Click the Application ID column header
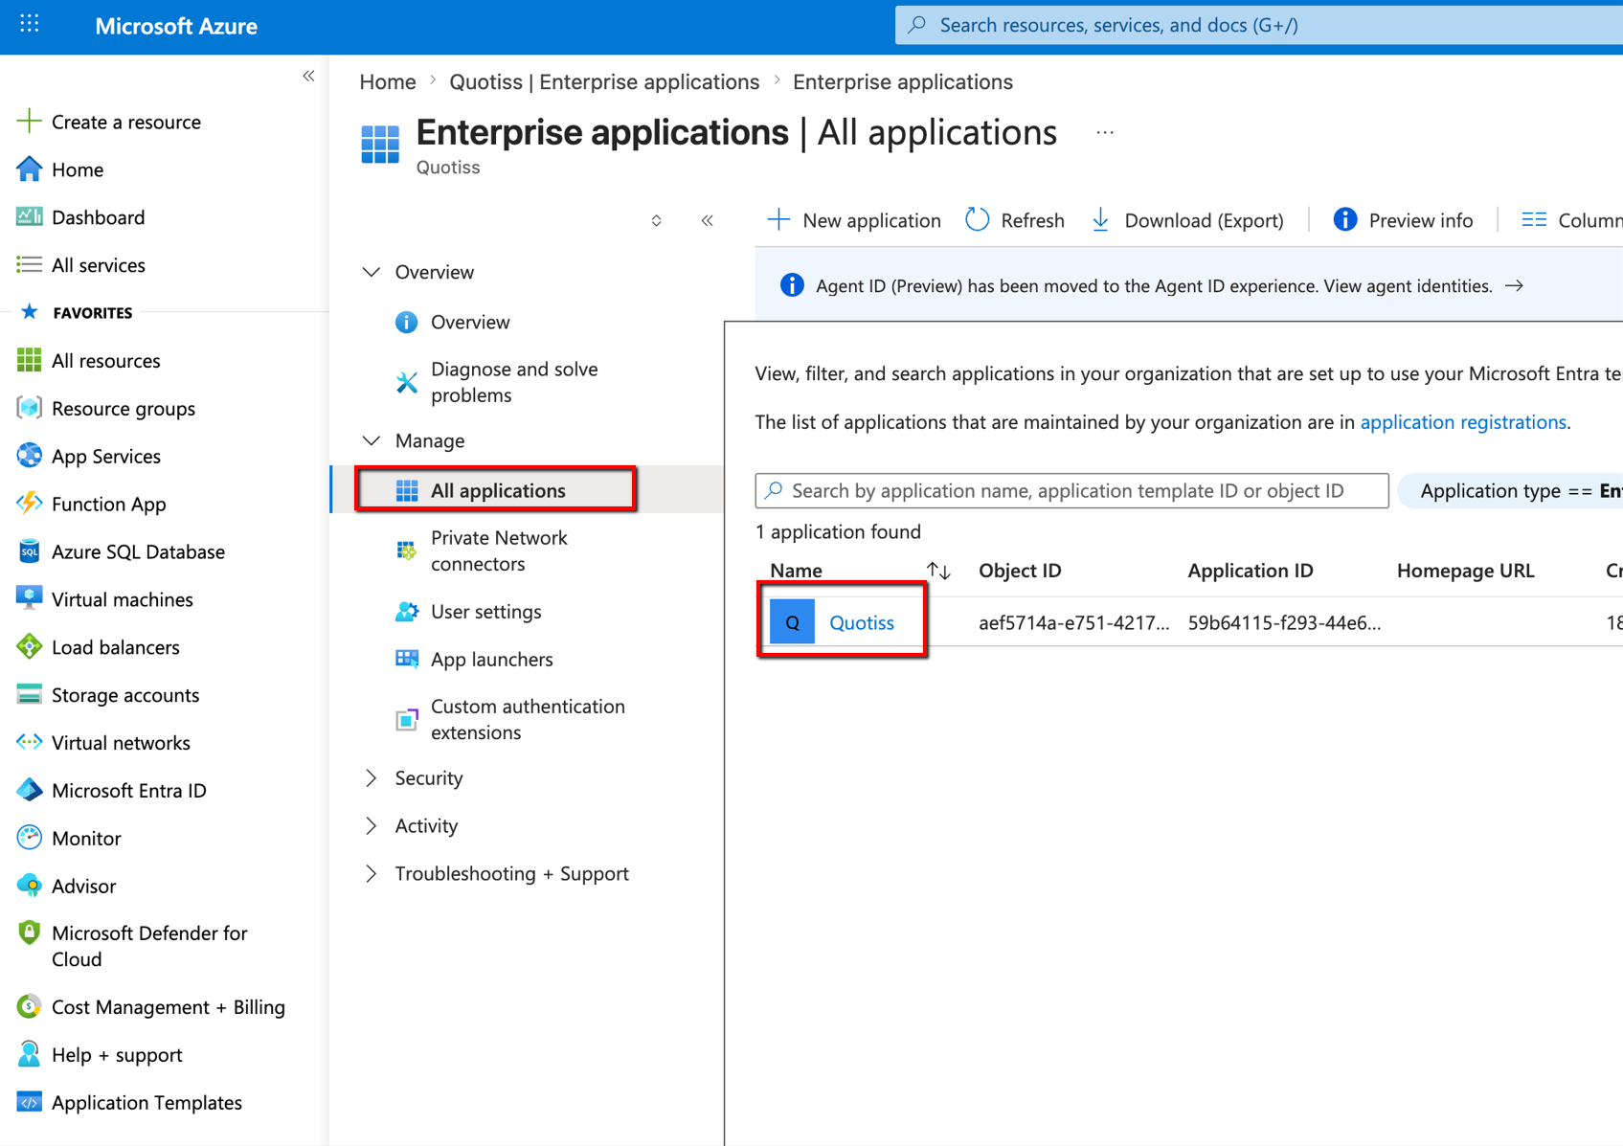The height and width of the screenshot is (1146, 1623). click(x=1251, y=571)
